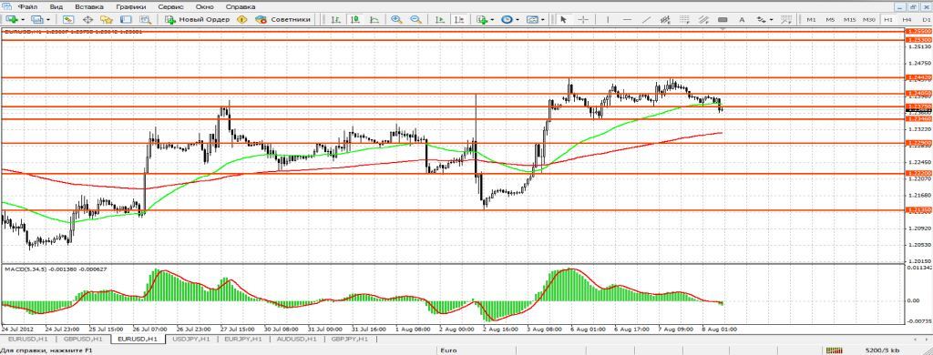Image resolution: width=933 pixels, height=355 pixels.
Task: Switch to the GBPUSD,H1 chart tab
Action: 83,339
